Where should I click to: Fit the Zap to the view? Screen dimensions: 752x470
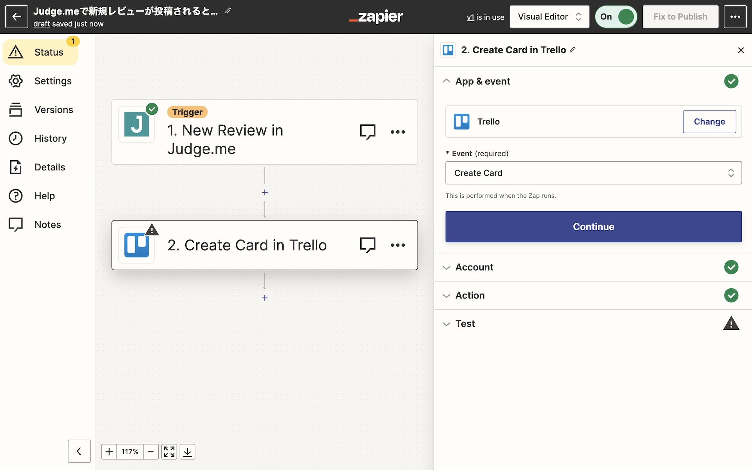[169, 452]
